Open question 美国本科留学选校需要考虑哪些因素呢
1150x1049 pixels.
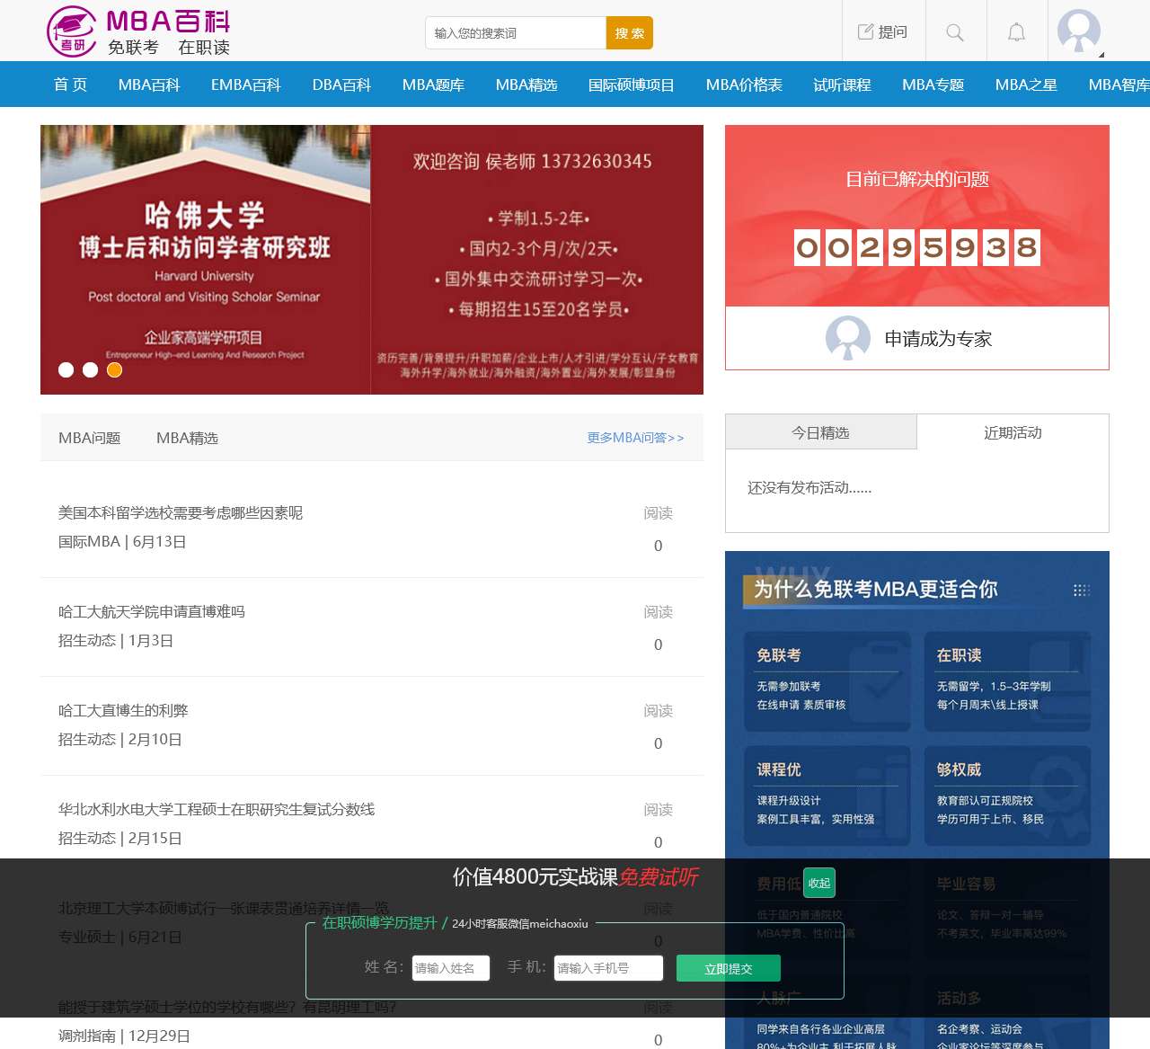(x=181, y=512)
